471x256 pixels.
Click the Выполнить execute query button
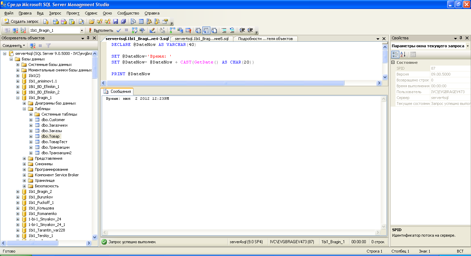pyautogui.click(x=101, y=30)
